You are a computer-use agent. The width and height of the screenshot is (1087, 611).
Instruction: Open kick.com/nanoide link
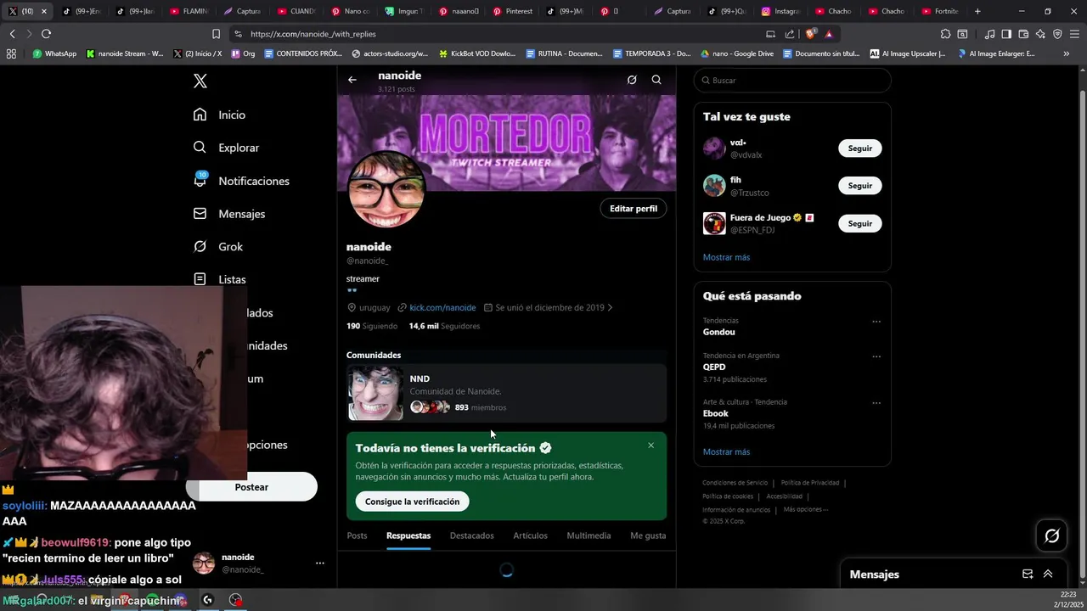pos(442,308)
